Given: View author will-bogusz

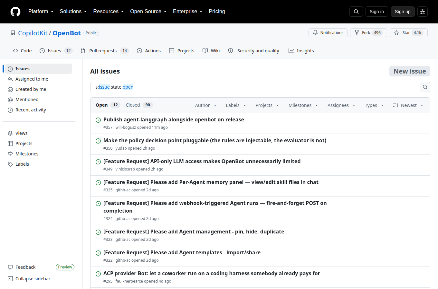Looking at the screenshot, I should tap(126, 127).
